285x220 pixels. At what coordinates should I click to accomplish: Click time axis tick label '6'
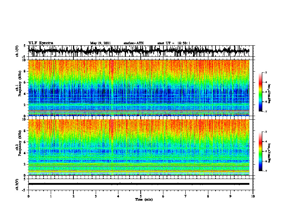(x=163, y=196)
